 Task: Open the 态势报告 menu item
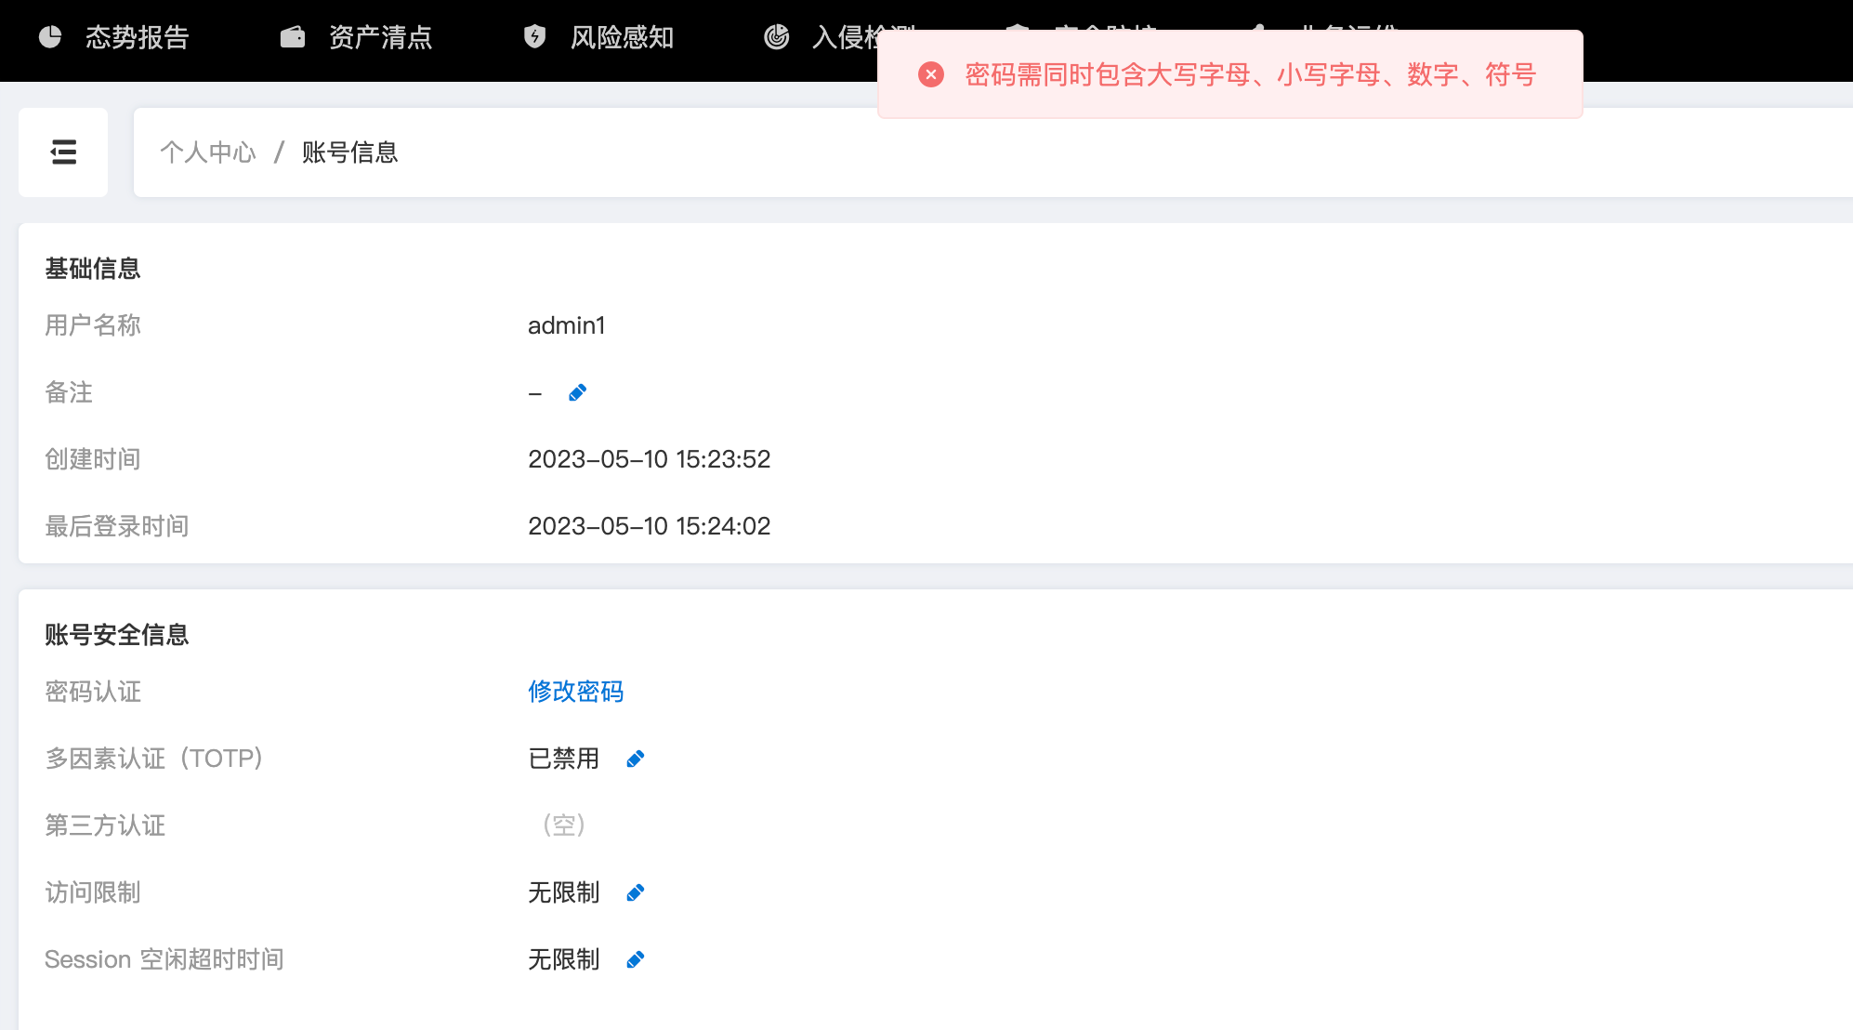(138, 37)
